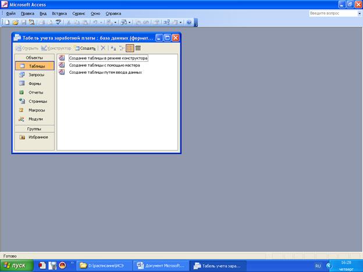The image size is (363, 272).
Task: Switch to Large Icons view
Action: 113,48
